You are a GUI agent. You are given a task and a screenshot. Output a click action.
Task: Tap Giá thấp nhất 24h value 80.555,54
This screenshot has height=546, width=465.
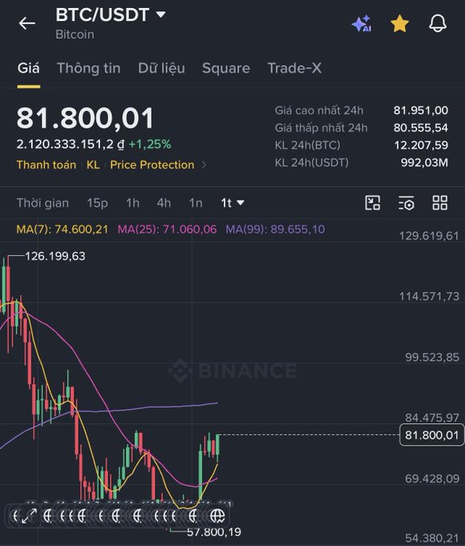(421, 128)
